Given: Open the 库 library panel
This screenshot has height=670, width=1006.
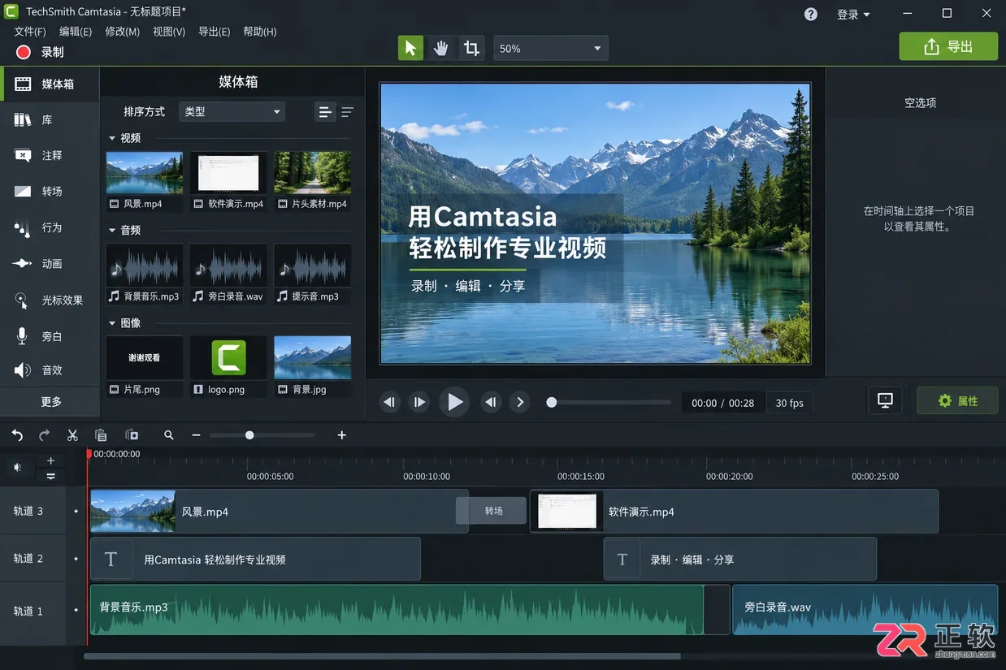Looking at the screenshot, I should [x=50, y=119].
